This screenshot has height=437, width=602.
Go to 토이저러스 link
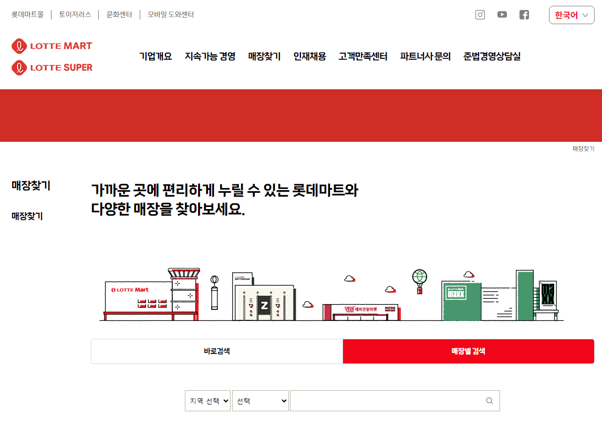75,15
